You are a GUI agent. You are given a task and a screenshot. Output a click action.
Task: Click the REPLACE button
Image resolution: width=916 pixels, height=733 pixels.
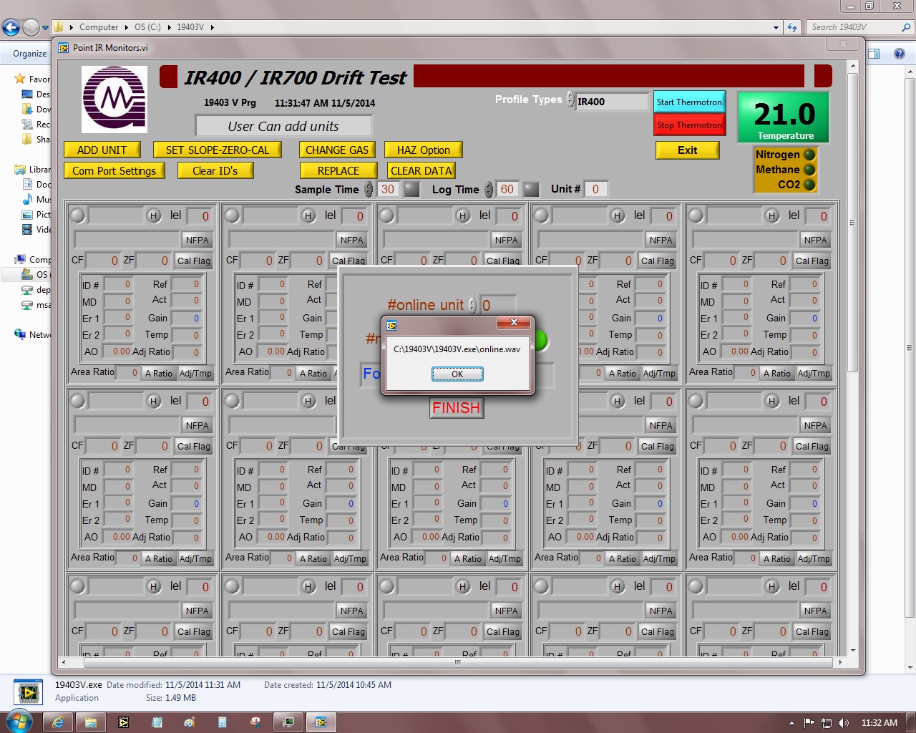coord(338,170)
